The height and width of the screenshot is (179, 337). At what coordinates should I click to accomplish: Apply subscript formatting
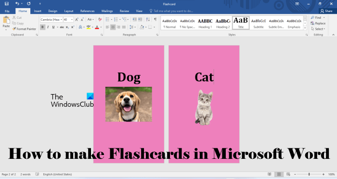click(x=67, y=27)
